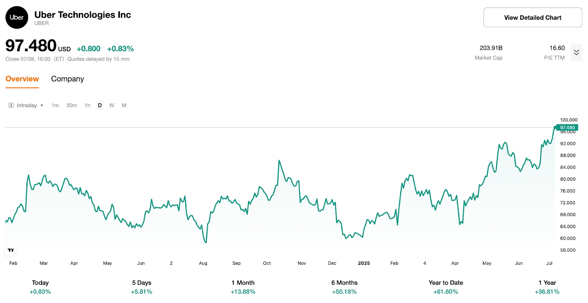
Task: Open the 5 Days performance link
Action: pos(141,287)
